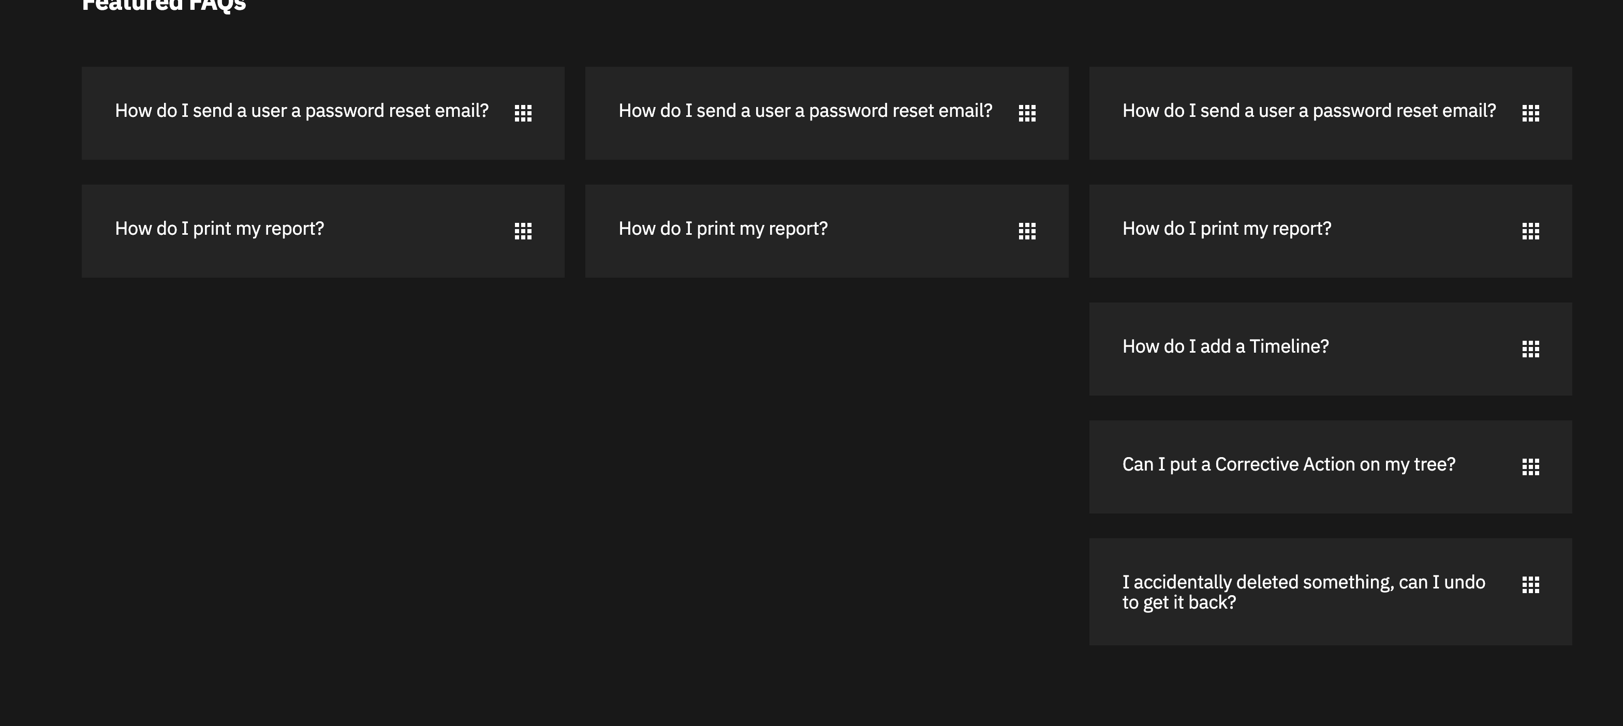Click grid icon on middle column password reset card
1623x726 pixels.
click(x=1027, y=113)
